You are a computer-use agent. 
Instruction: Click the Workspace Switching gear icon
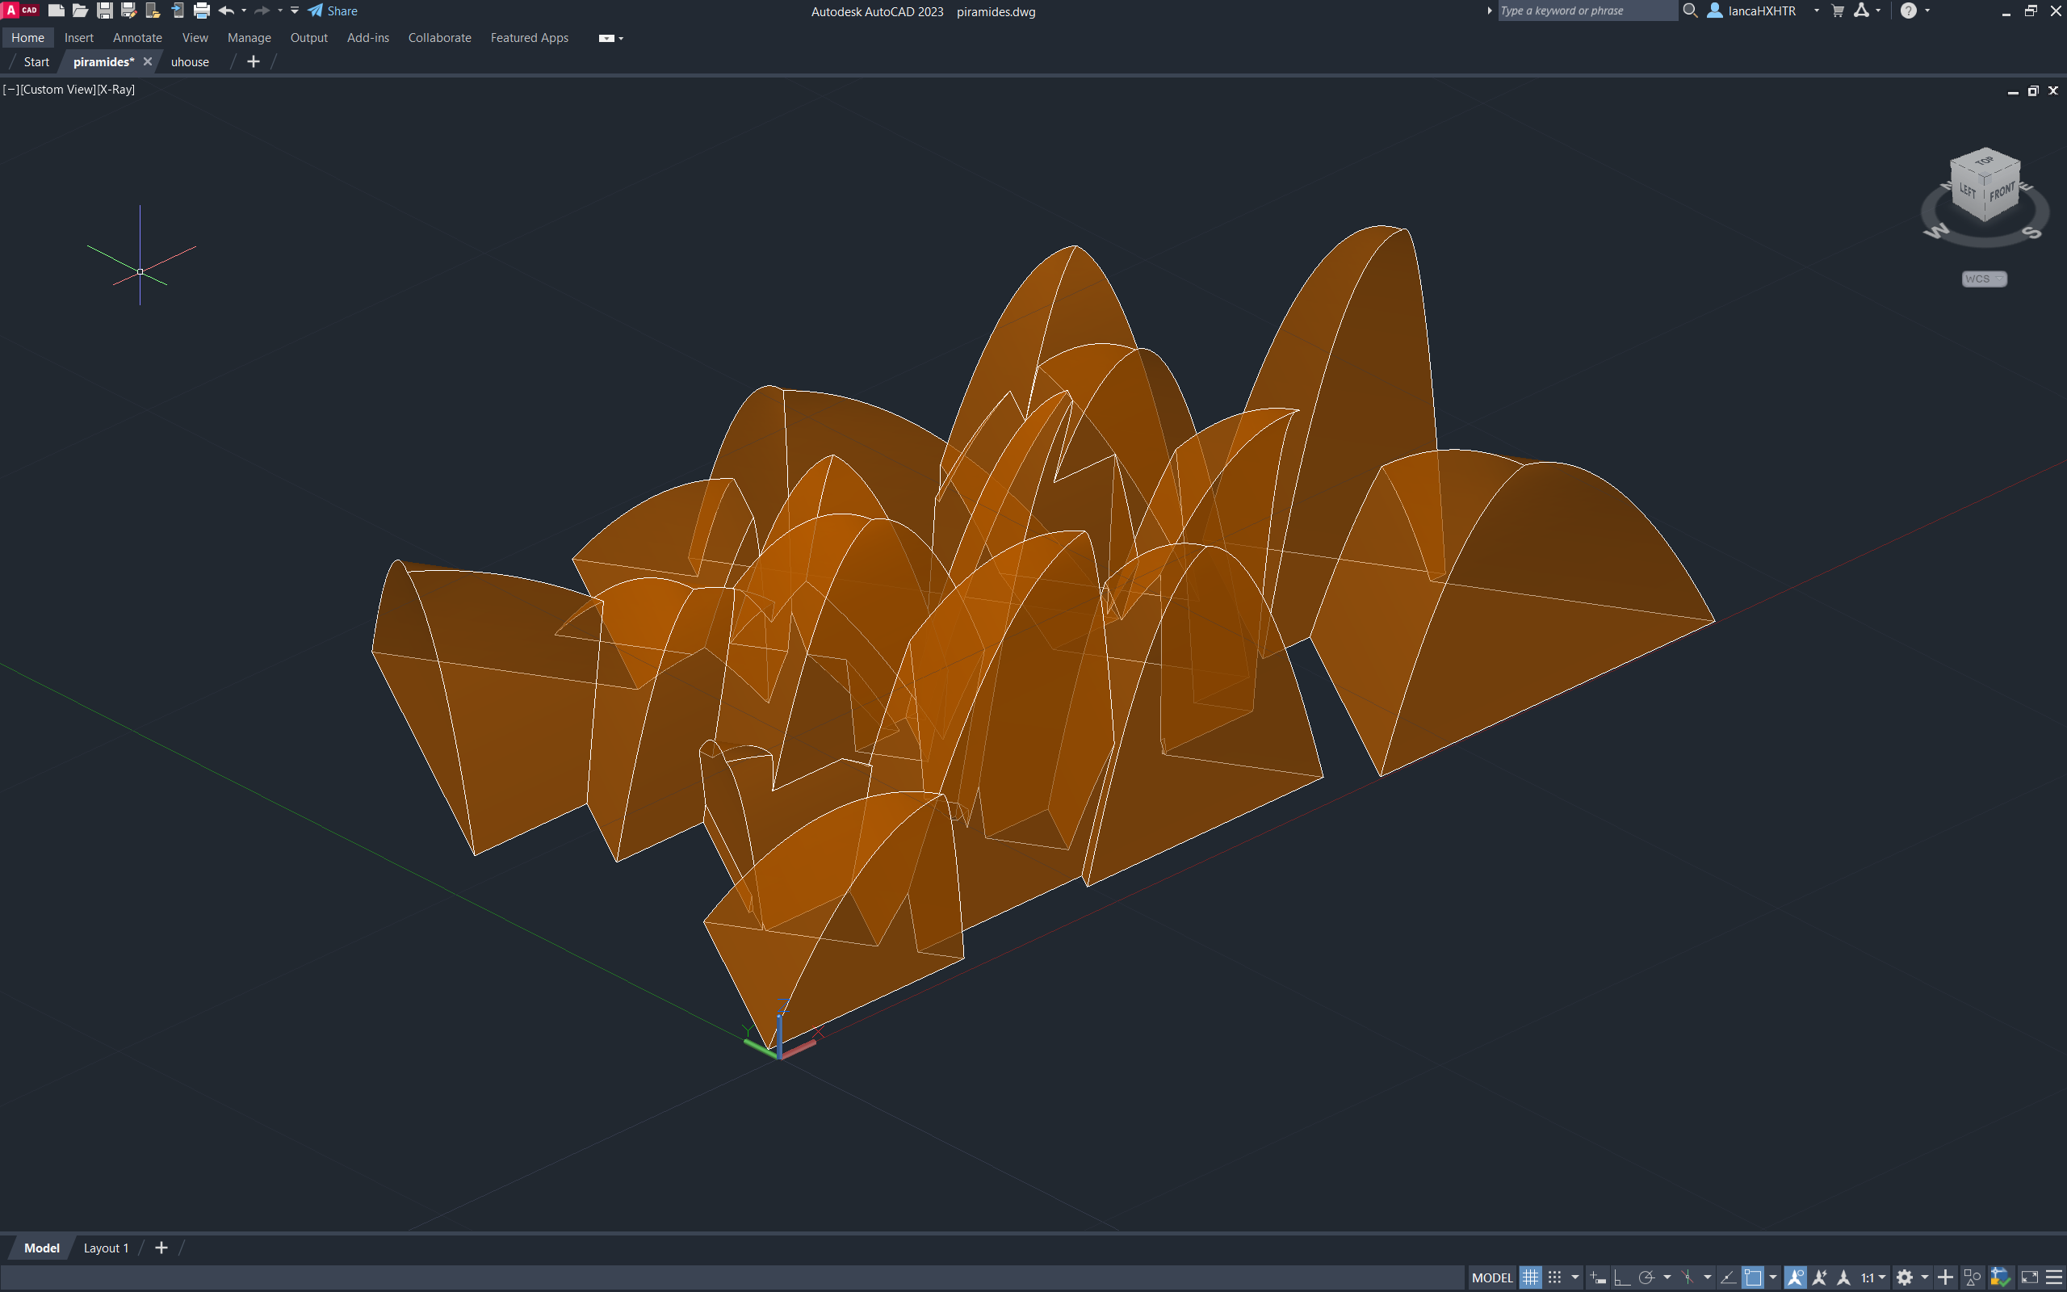click(1904, 1277)
